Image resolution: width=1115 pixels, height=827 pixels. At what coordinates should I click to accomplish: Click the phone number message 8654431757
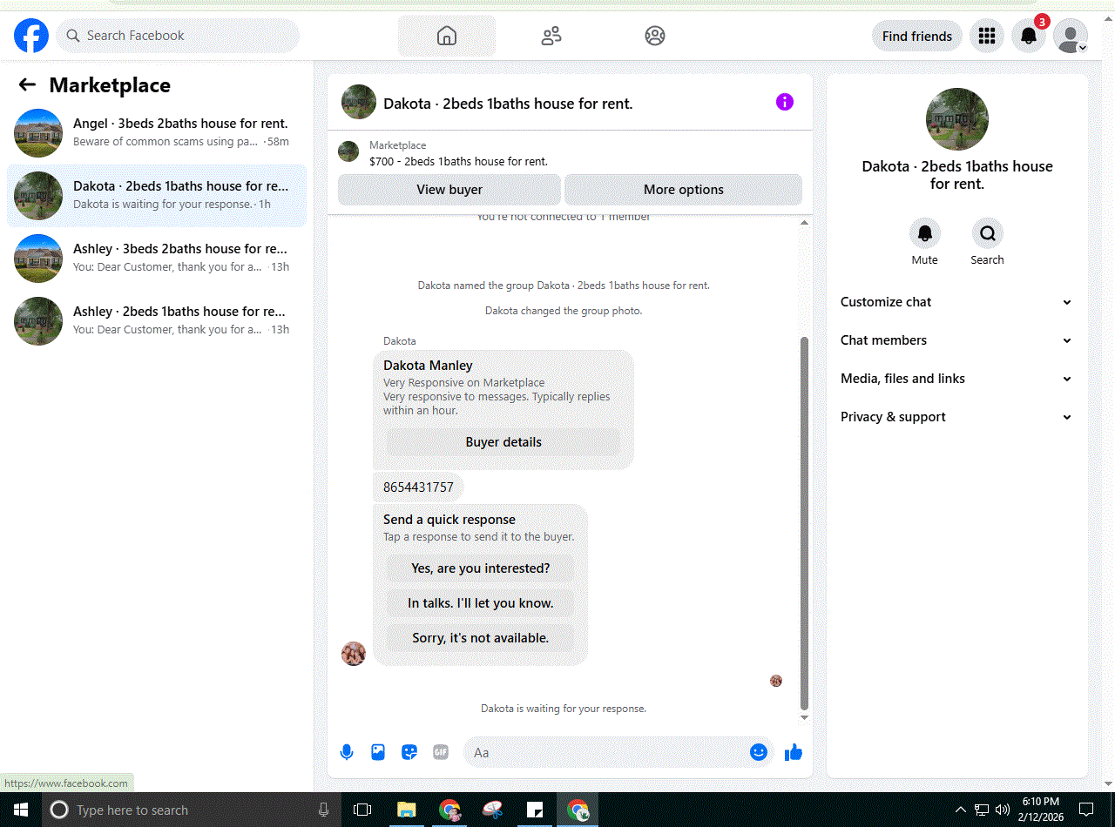(418, 487)
